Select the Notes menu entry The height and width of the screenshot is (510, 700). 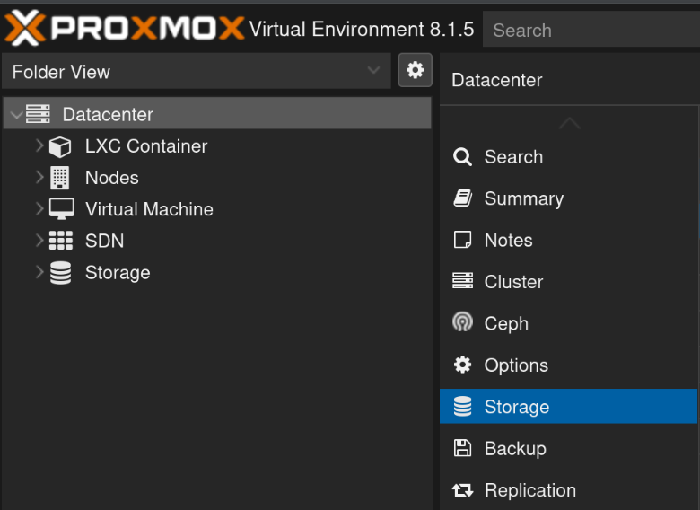click(x=508, y=240)
